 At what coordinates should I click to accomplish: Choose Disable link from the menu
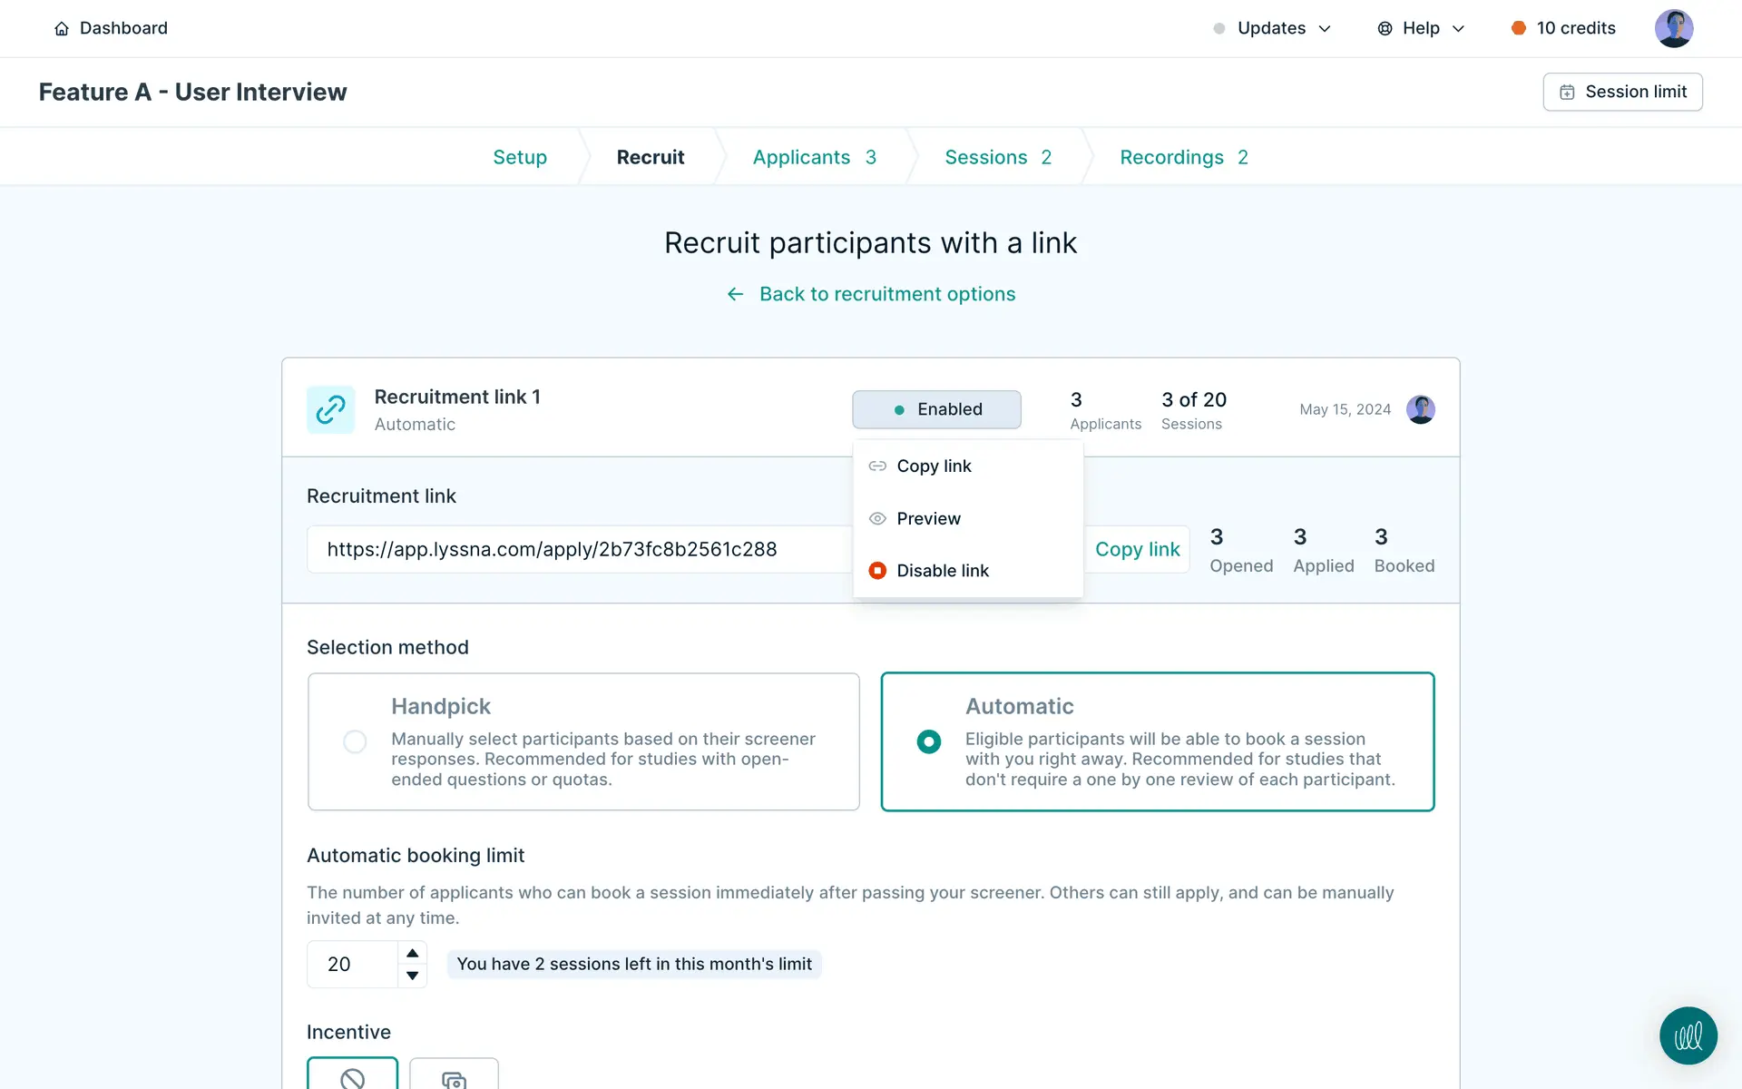tap(942, 571)
